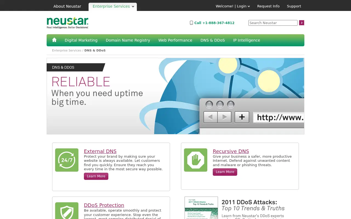Click Learn More under Recursive DNS

225,172
